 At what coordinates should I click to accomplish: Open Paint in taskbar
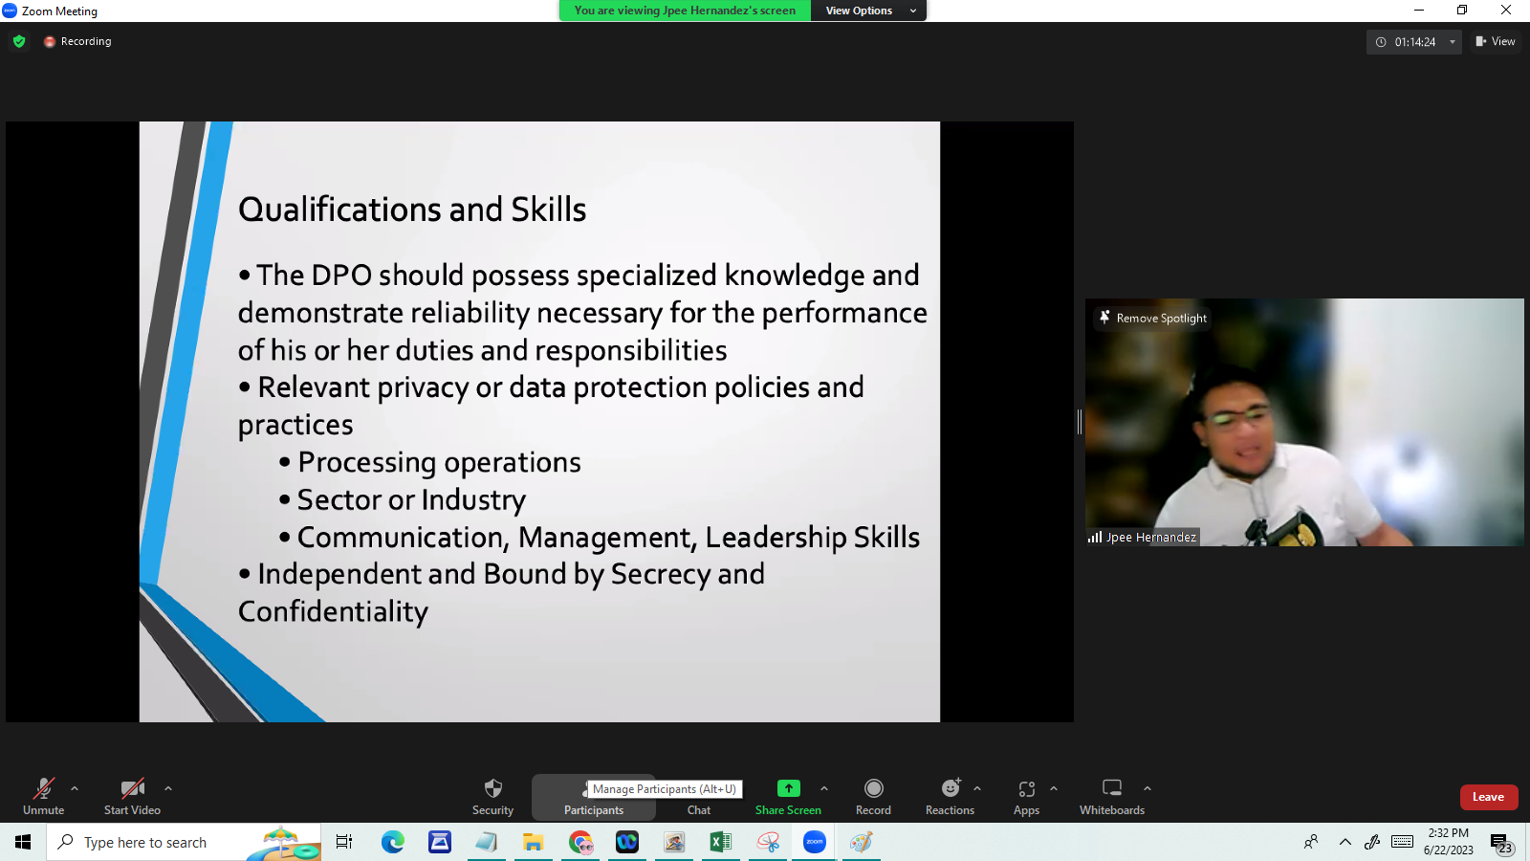(862, 842)
